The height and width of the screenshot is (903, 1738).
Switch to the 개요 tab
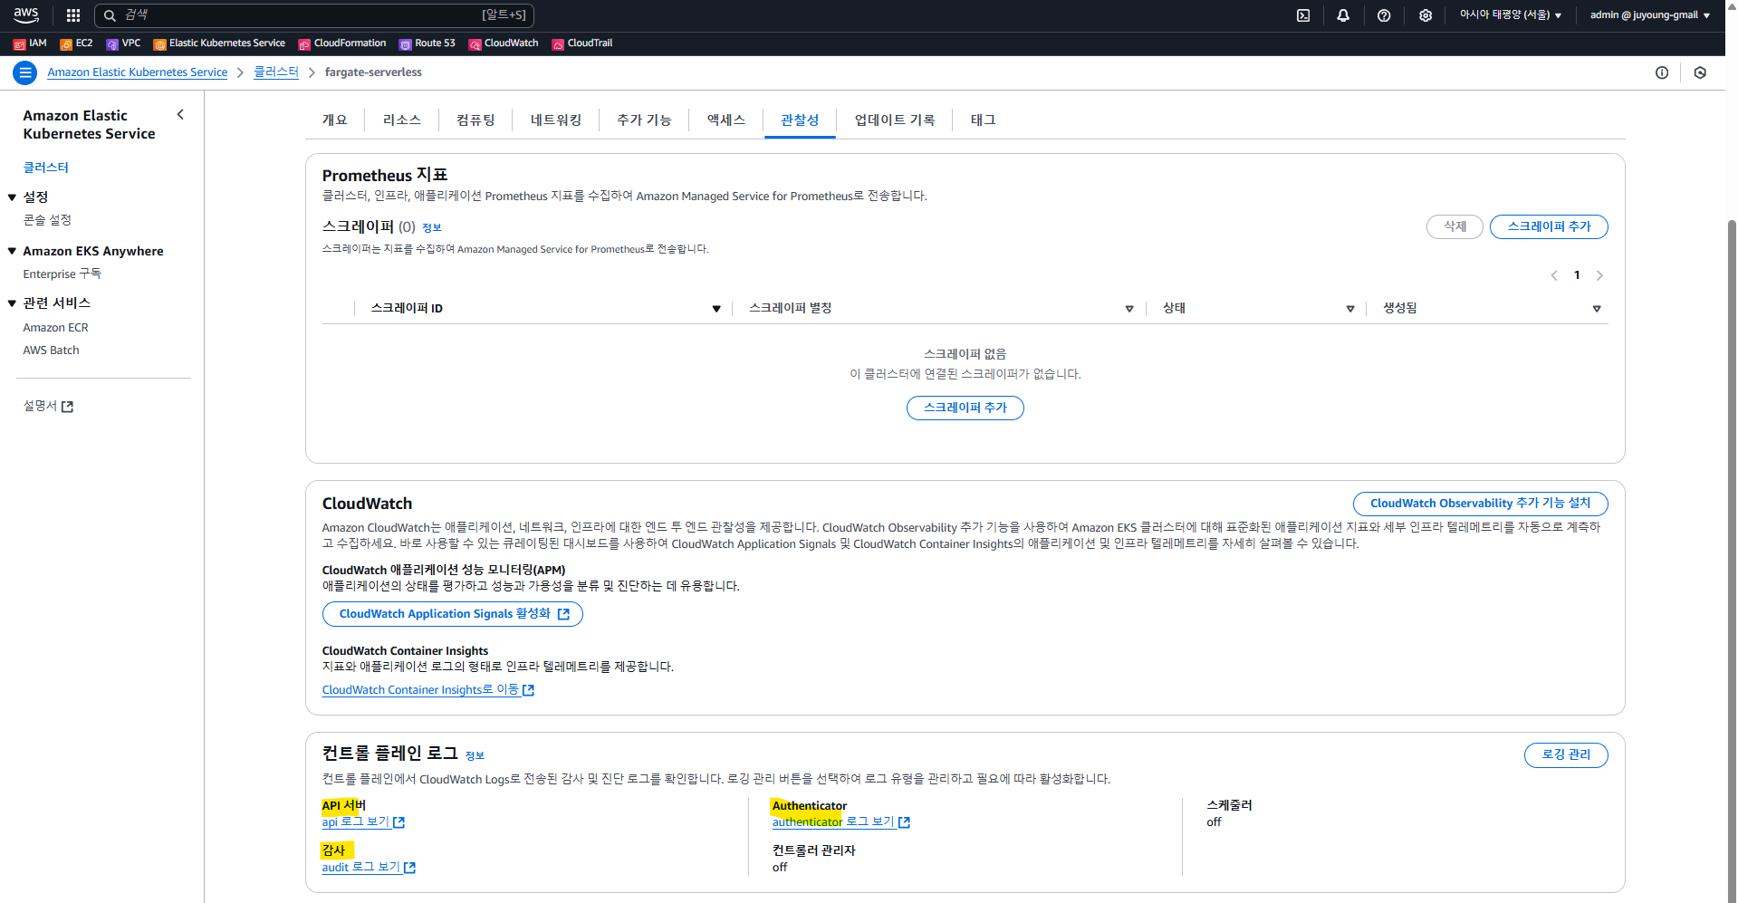tap(334, 120)
